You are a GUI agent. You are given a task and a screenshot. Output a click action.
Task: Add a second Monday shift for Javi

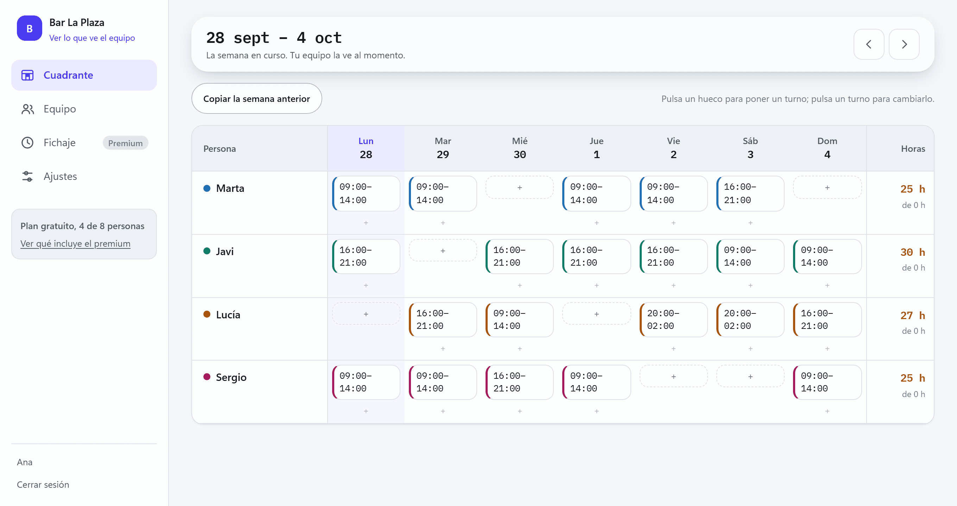366,285
